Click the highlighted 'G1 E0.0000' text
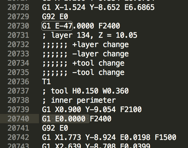The image size is (188, 148). pyautogui.click(x=64, y=119)
